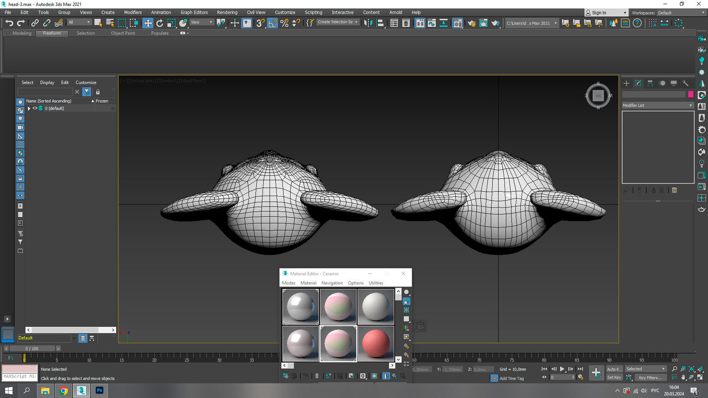Click the MAXScript Mini listener field
The width and height of the screenshot is (708, 398).
point(19,377)
